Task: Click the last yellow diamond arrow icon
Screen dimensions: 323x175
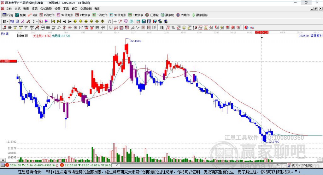Action: pos(103,21)
